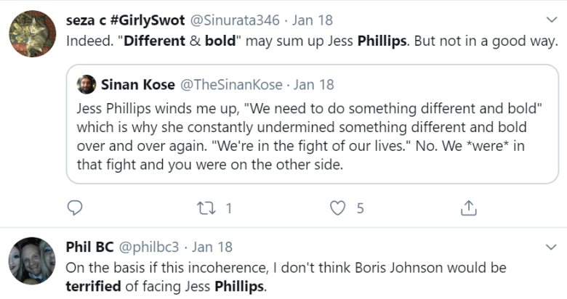This screenshot has width=567, height=299.
Task: Open Phil BC tweet options chevron
Action: 550,246
